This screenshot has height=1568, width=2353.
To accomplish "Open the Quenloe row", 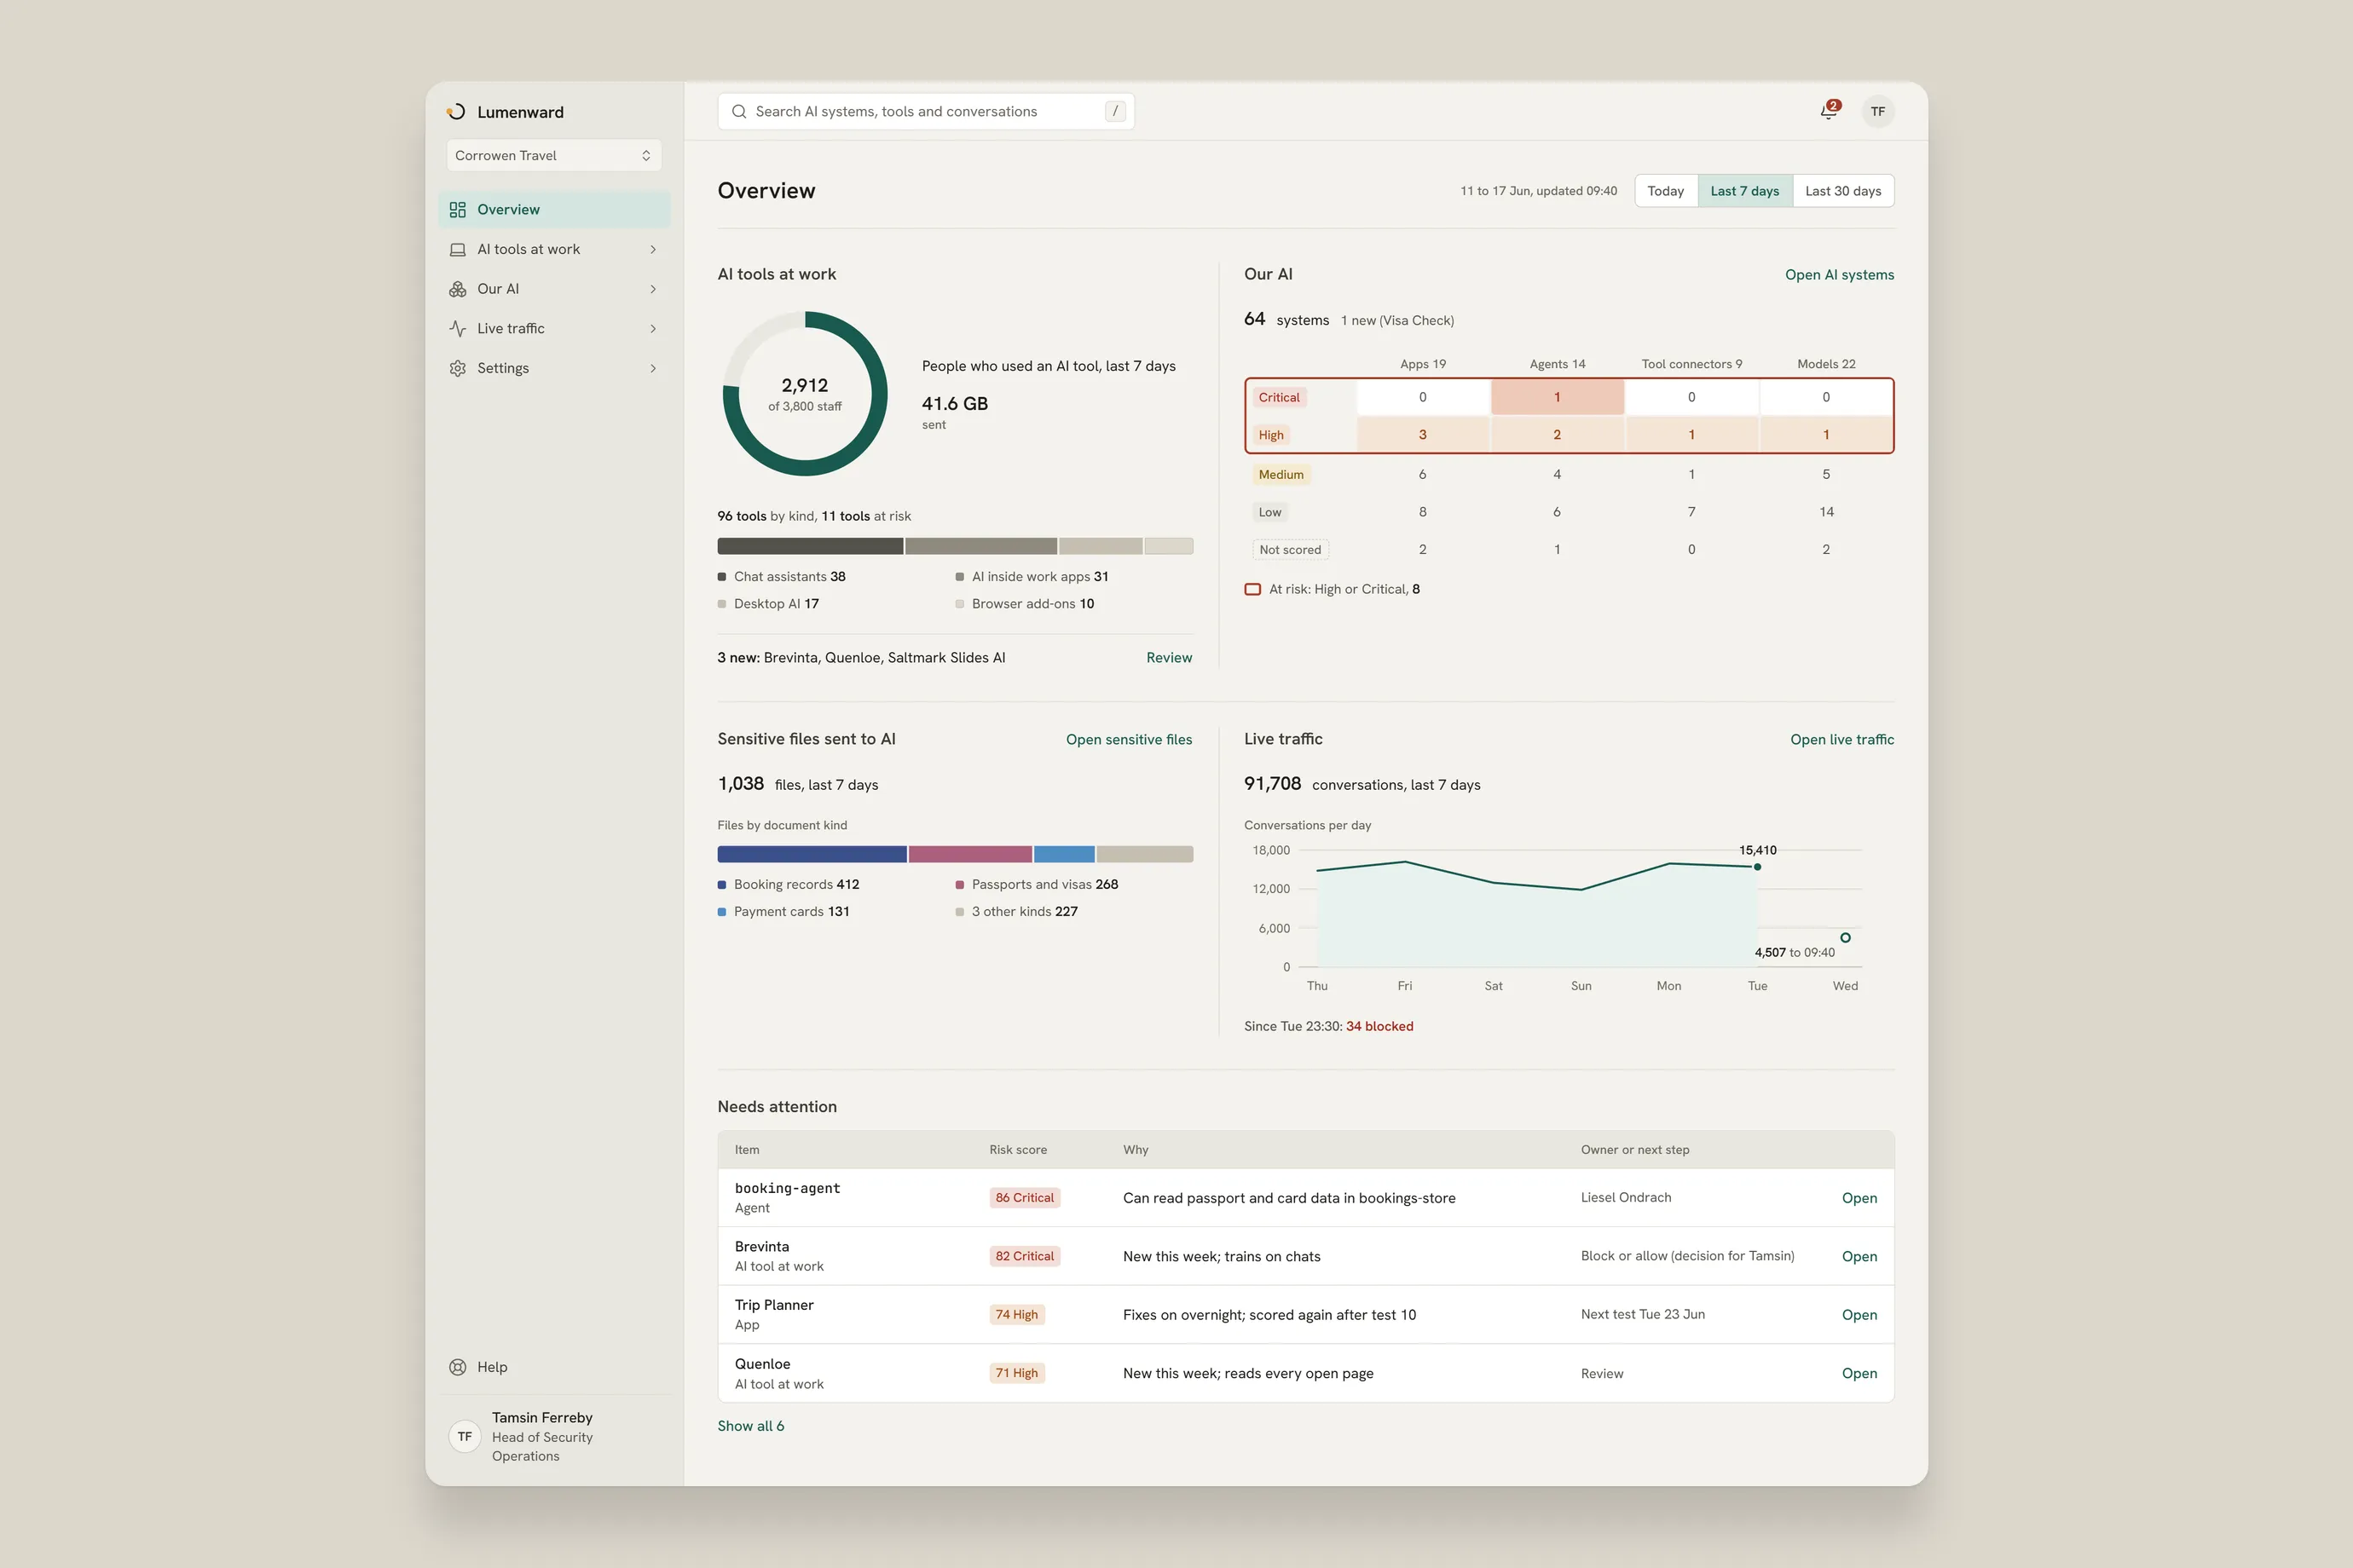I will point(1859,1373).
